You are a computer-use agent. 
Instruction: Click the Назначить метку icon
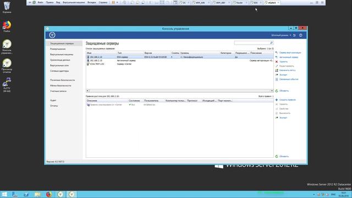click(x=277, y=70)
